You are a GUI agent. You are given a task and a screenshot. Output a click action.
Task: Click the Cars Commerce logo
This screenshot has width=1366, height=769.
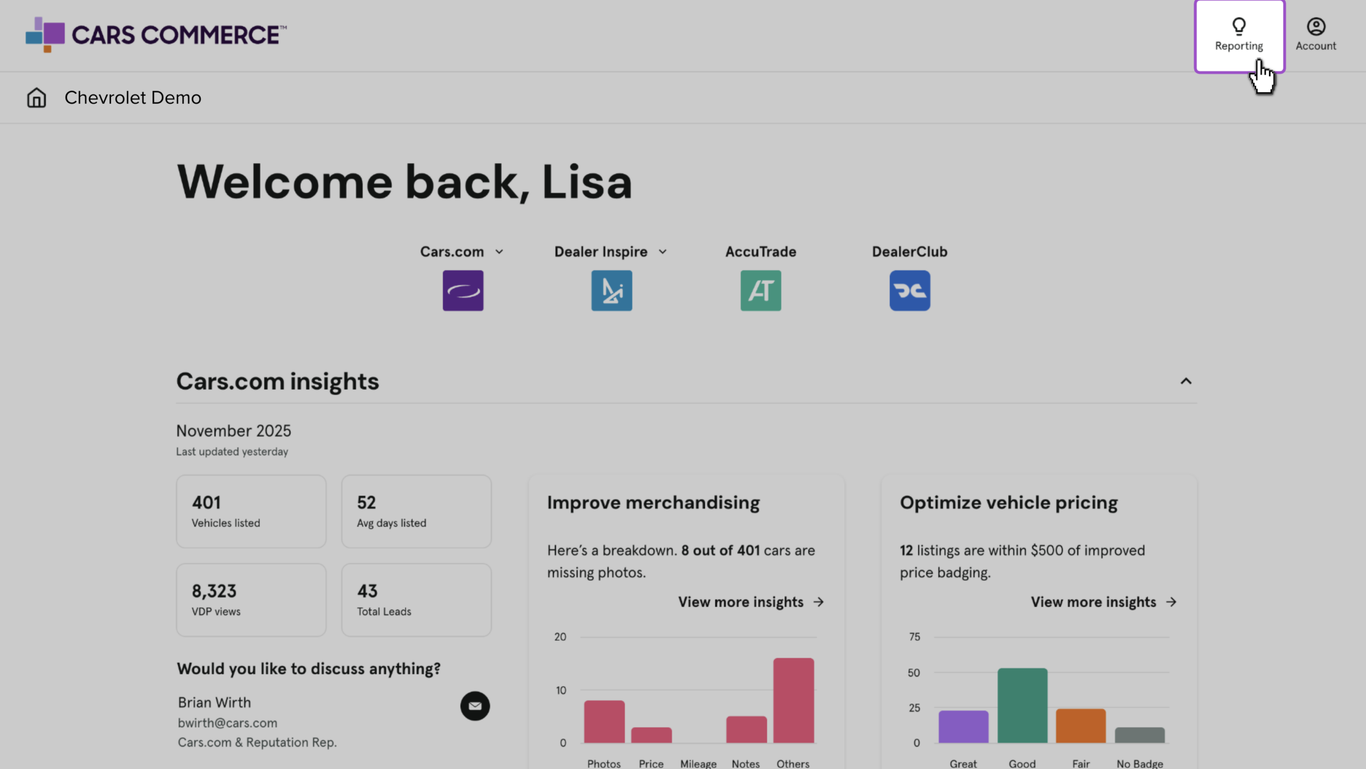coord(156,35)
